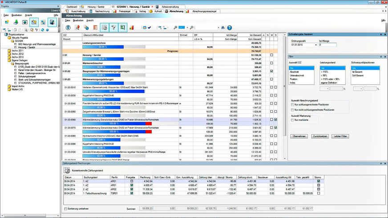Pin the Schnelleingabe Assistent panel
388x218 pixels.
[381, 34]
